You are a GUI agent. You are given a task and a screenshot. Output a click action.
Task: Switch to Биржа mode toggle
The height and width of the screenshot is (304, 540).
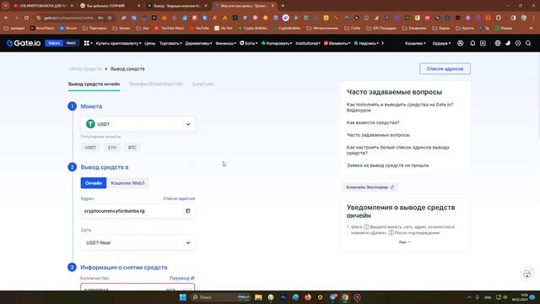[x=54, y=43]
